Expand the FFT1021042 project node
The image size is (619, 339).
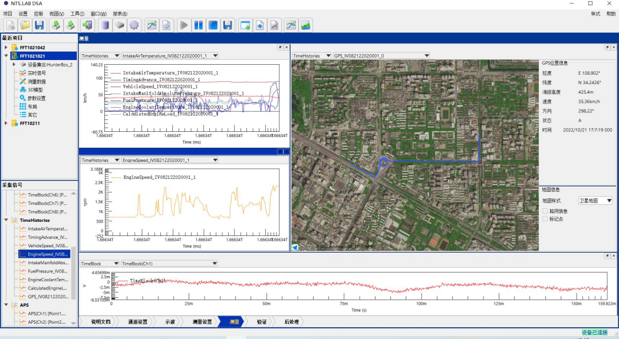(x=6, y=47)
